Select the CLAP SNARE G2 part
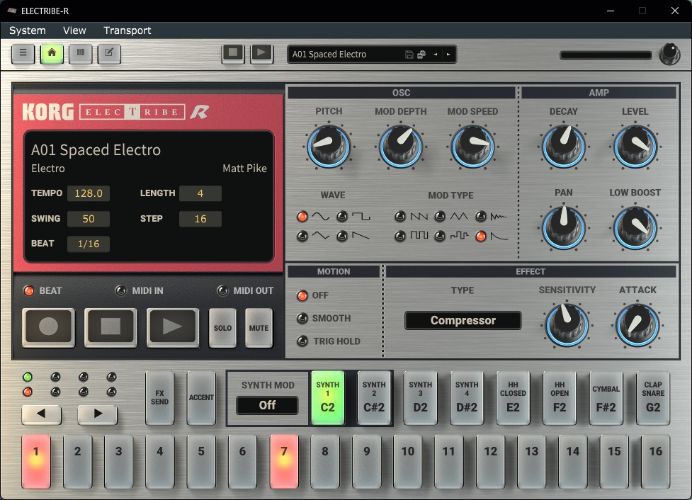 (653, 397)
